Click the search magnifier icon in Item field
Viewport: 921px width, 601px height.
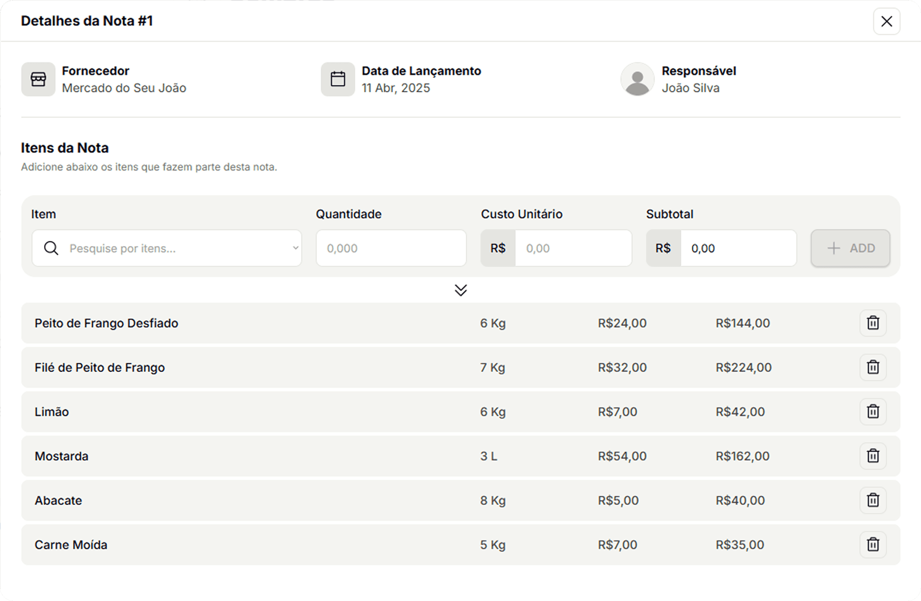pyautogui.click(x=51, y=248)
